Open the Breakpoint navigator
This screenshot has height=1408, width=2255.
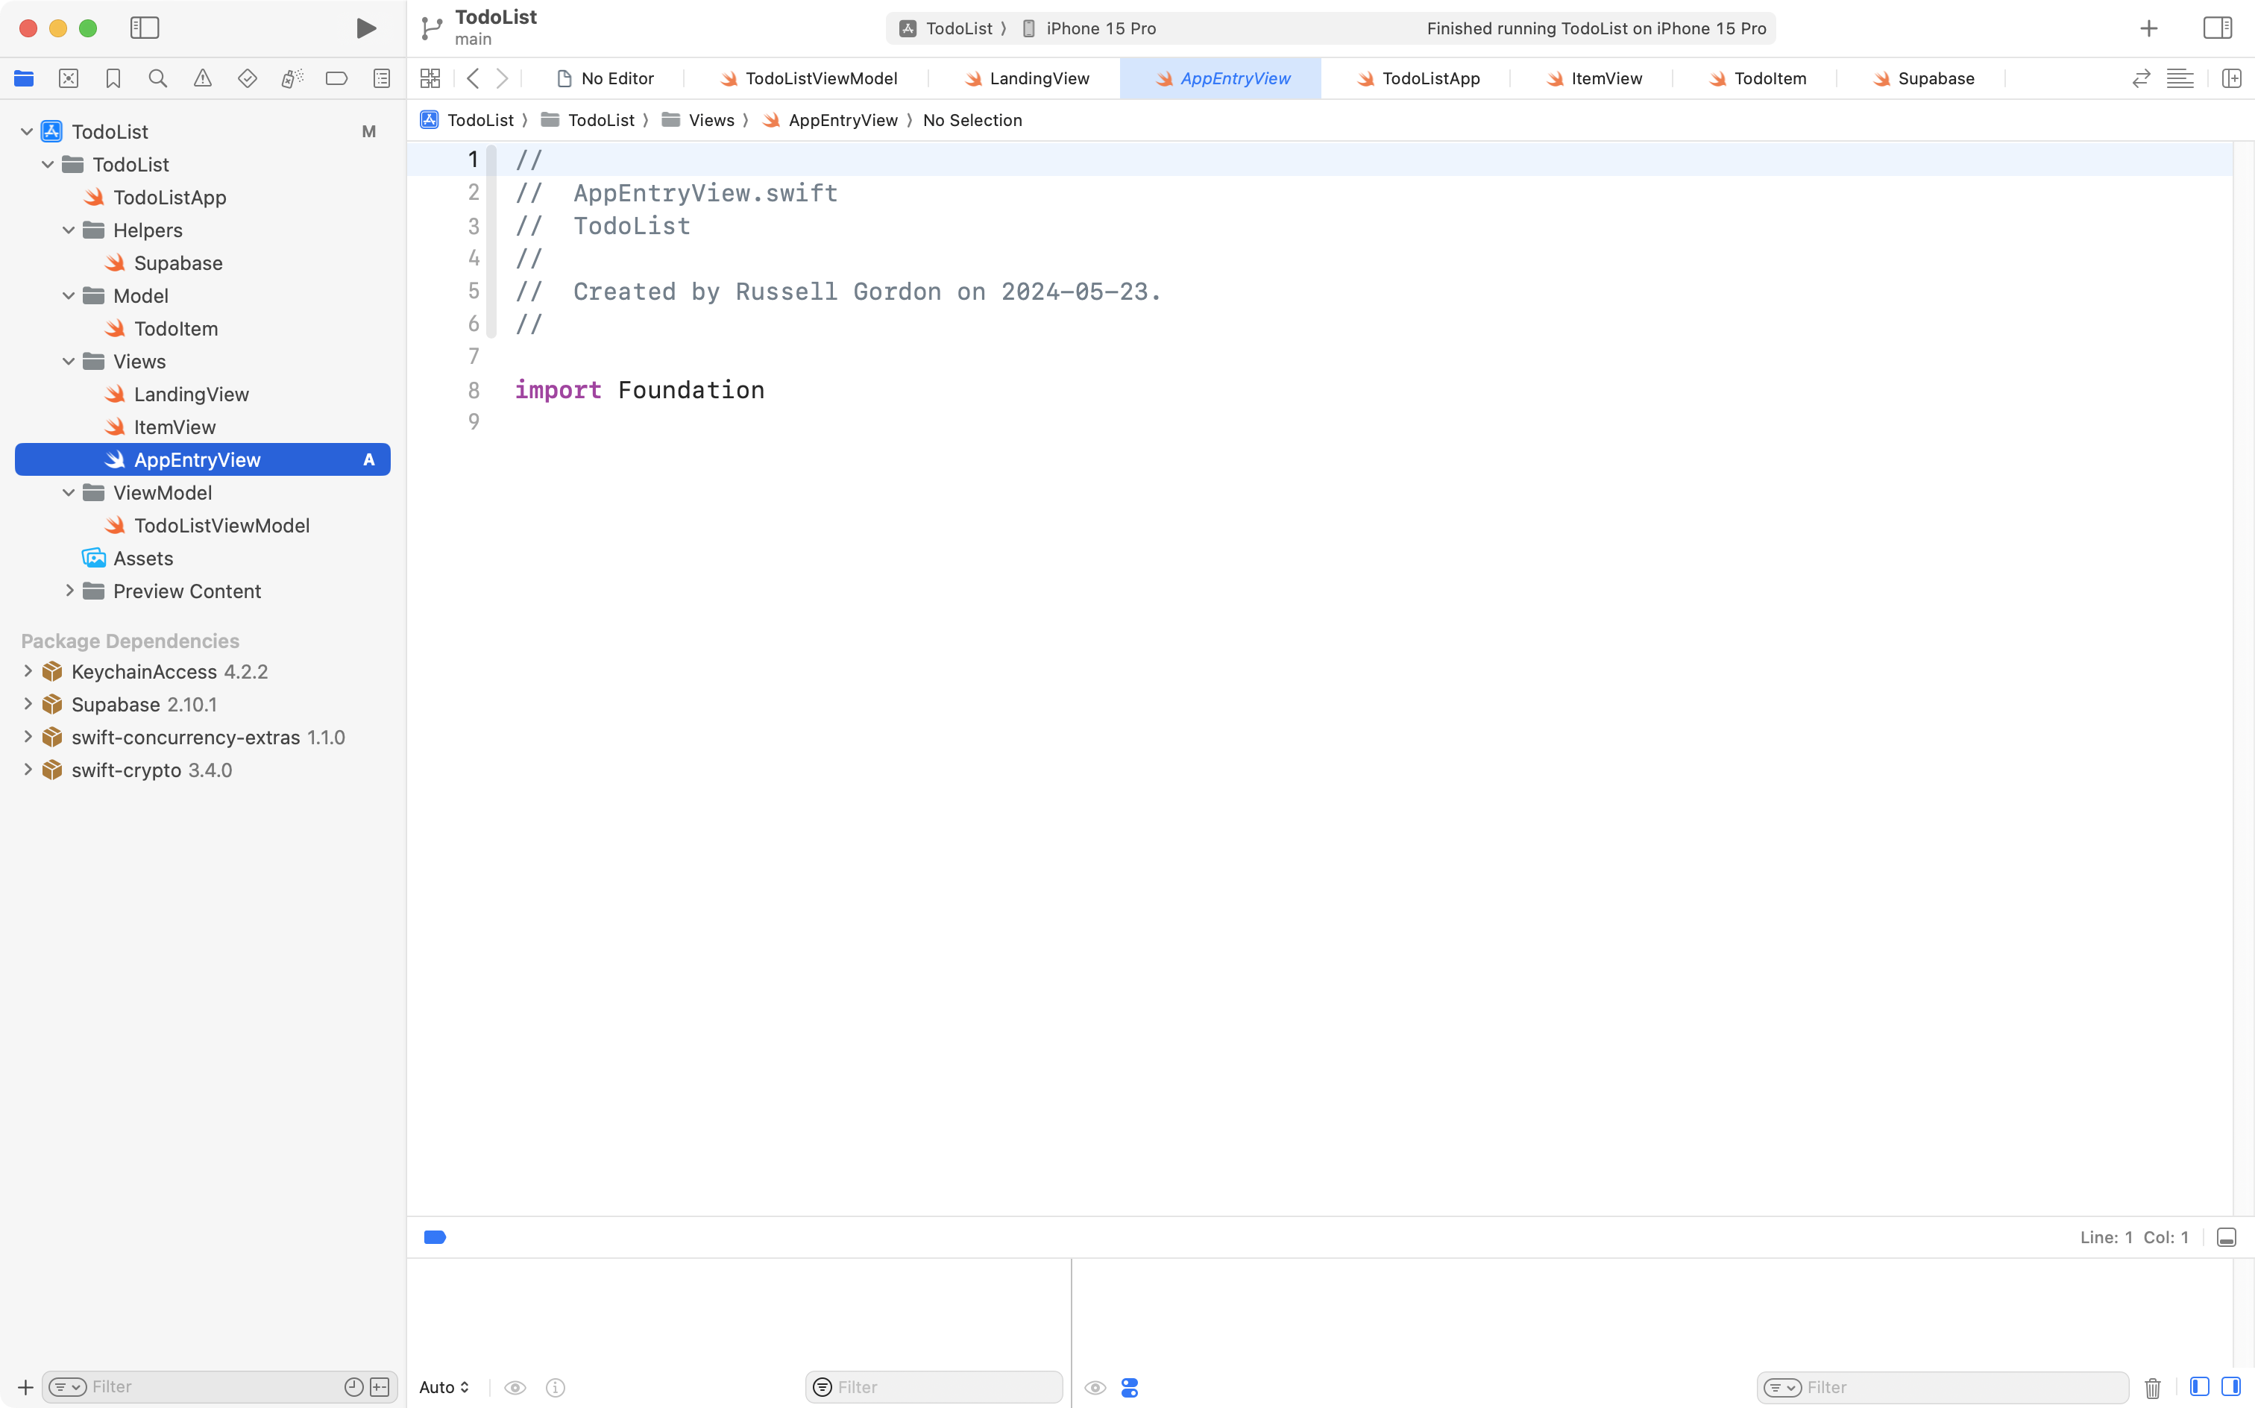336,78
